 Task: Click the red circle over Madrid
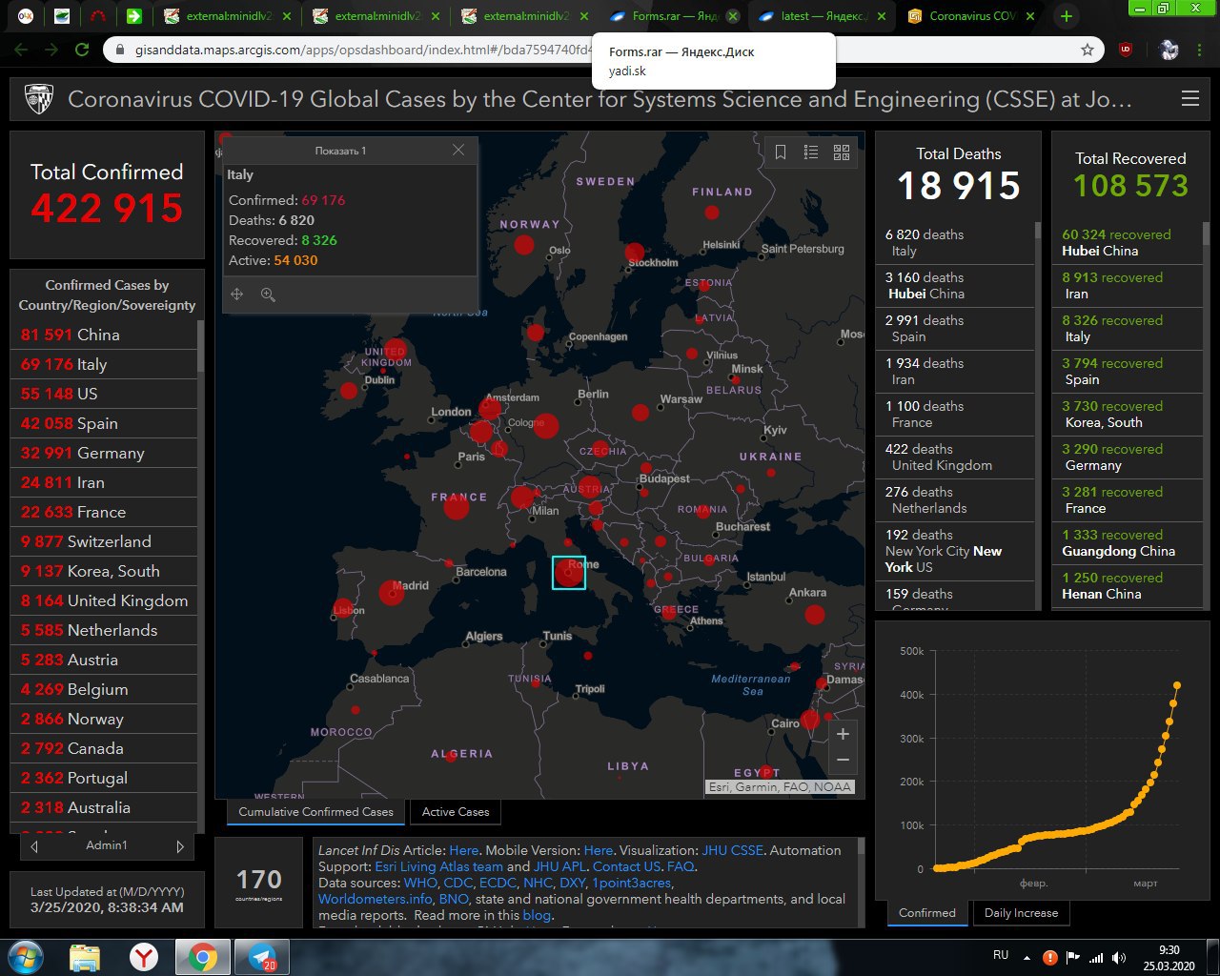point(391,593)
